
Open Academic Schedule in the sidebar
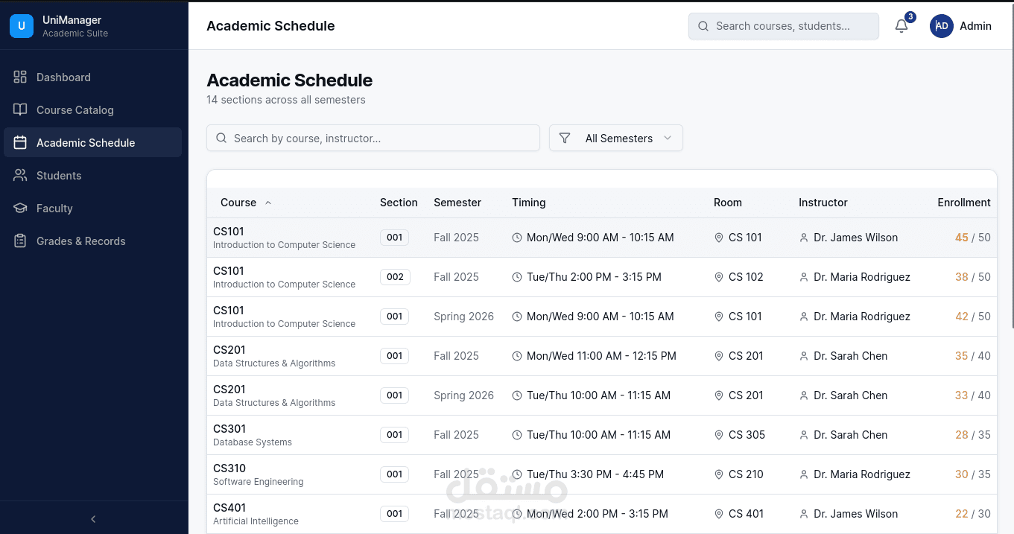(x=86, y=143)
